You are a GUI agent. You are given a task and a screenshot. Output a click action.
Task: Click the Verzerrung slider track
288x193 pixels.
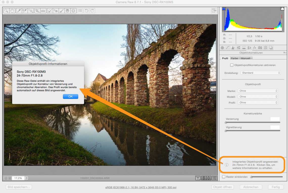[x=253, y=122]
